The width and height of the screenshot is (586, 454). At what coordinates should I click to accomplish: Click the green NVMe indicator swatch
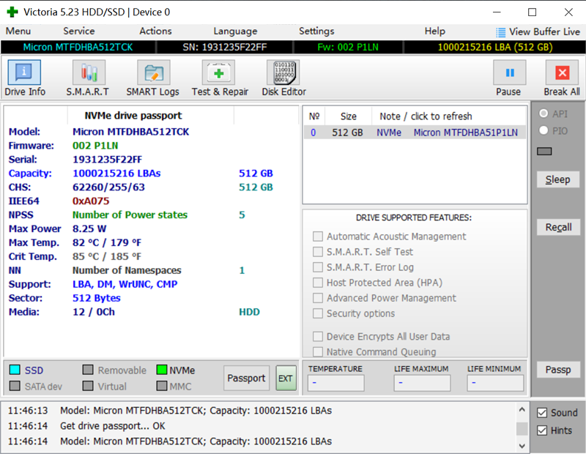click(x=162, y=370)
